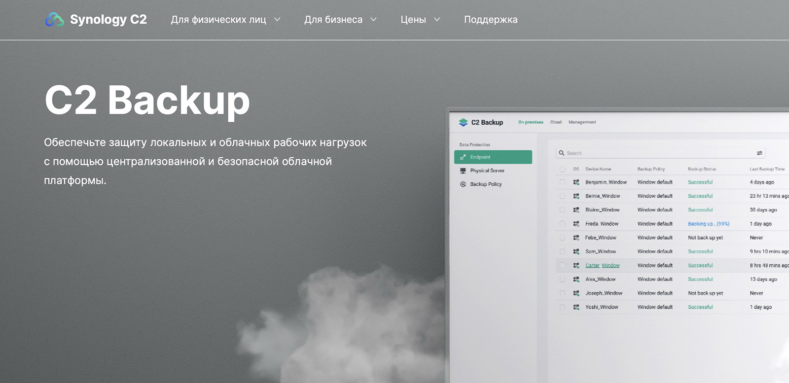Click the Windows OS icon for Bernie_Window
The image size is (789, 383).
click(x=576, y=196)
